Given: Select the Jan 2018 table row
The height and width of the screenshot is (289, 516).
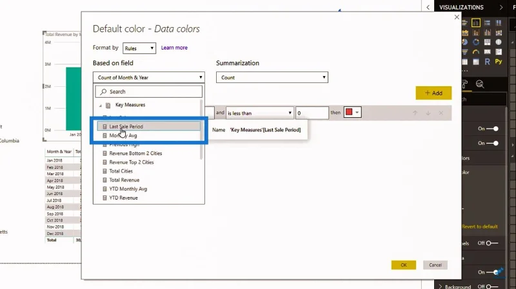Looking at the screenshot, I should coord(63,161).
